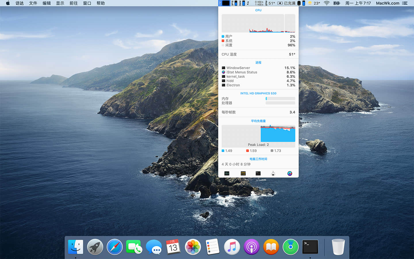Click the iStat CPU menu bar item
Screen dimensions: 414x259
click(225, 3)
